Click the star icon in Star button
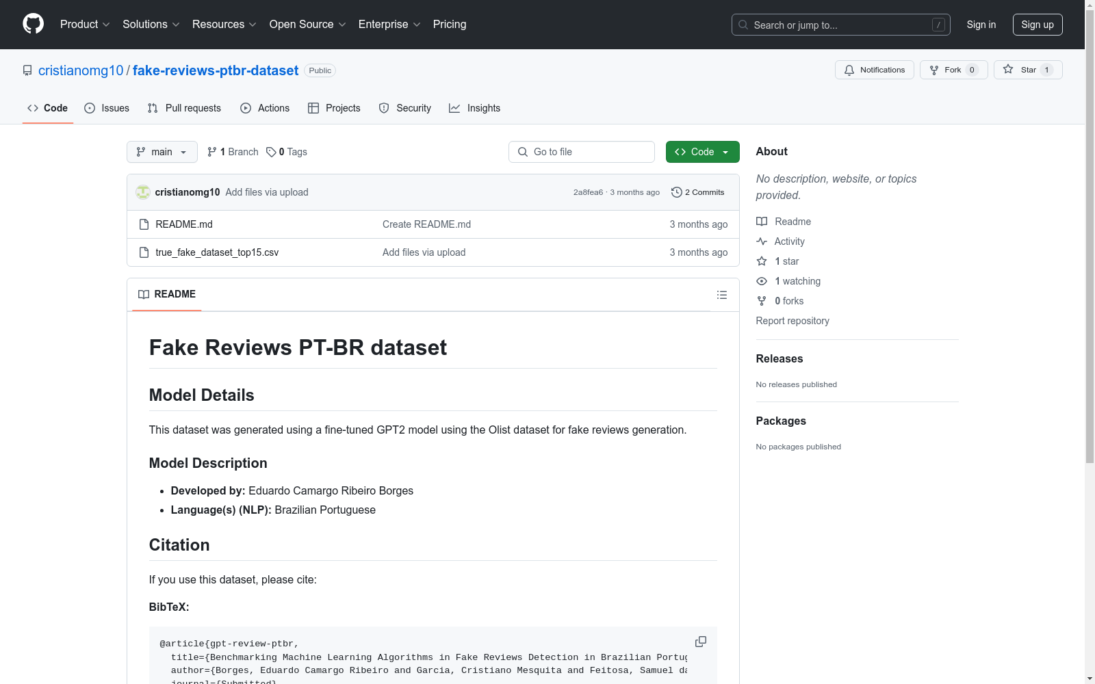The height and width of the screenshot is (684, 1095). 1008,69
